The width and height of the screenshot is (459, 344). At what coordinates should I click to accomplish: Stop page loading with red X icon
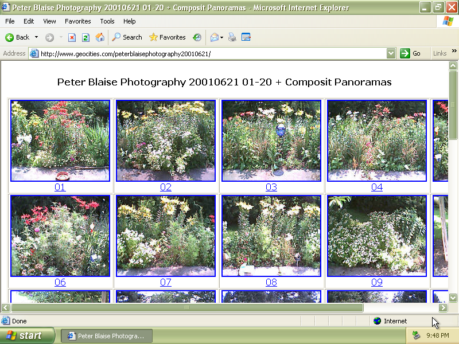coord(72,37)
